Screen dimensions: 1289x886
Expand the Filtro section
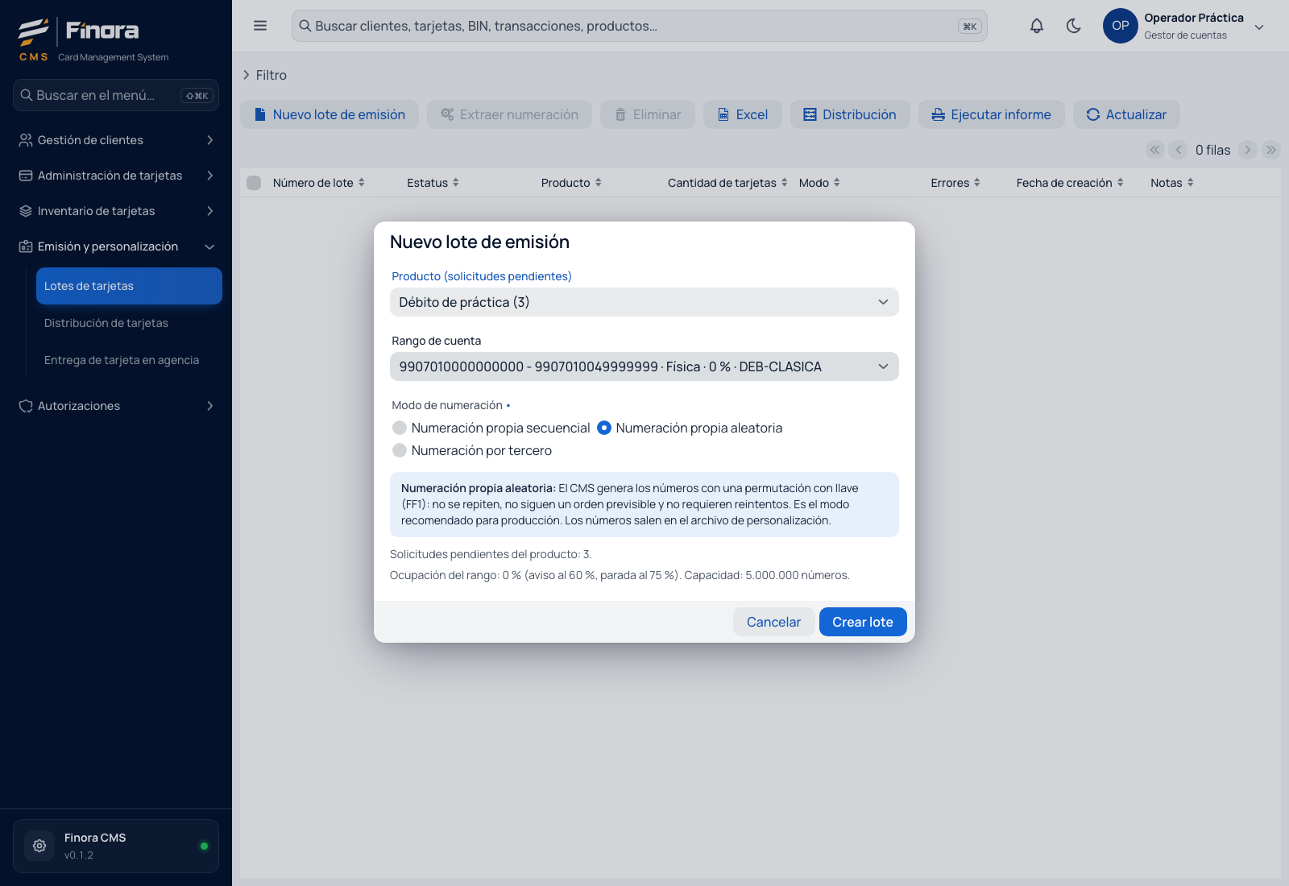click(x=264, y=75)
